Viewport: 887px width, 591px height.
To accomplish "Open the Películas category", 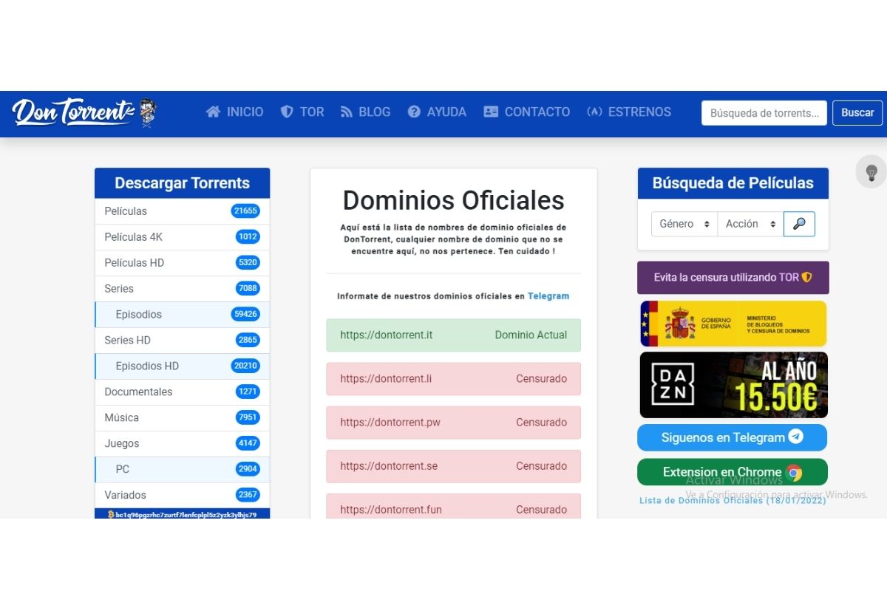I will coord(183,211).
